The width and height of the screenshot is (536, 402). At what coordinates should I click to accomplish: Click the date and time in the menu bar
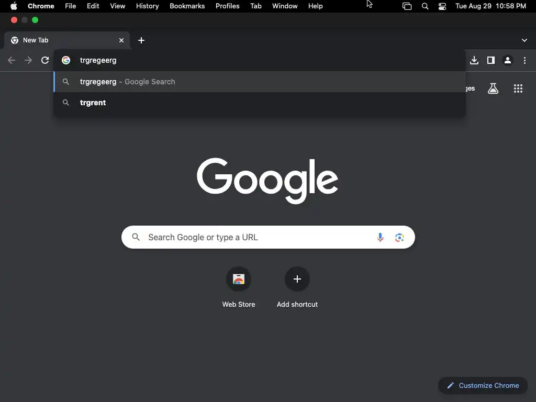[x=490, y=6]
